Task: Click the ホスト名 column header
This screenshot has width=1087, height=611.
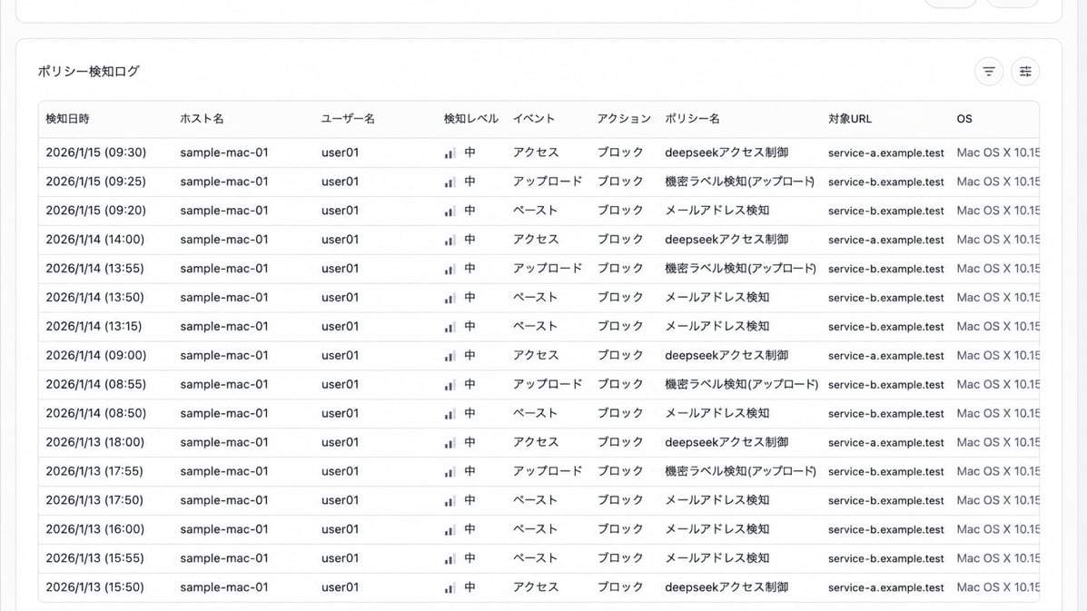Action: pos(202,118)
